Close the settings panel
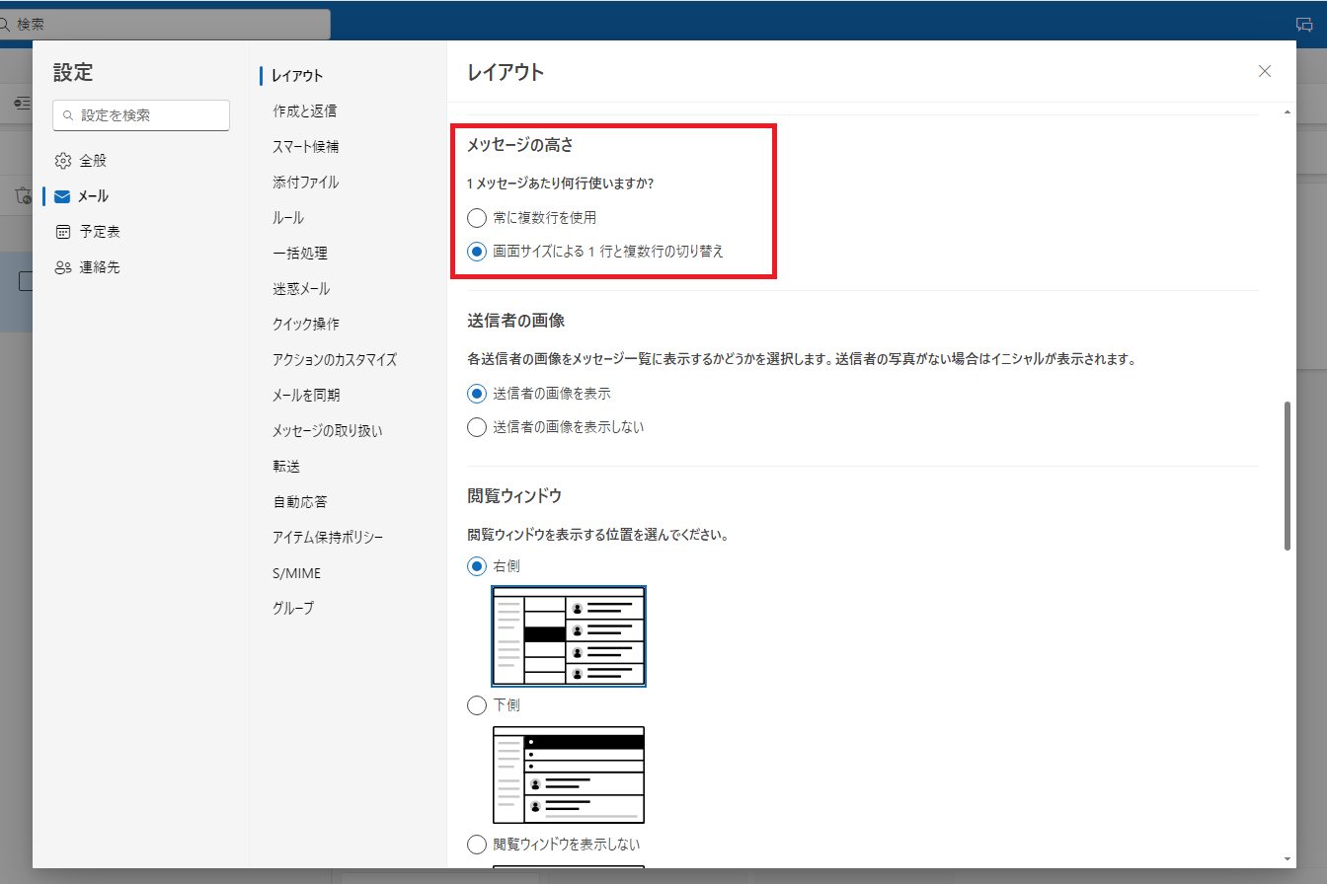 [1265, 71]
